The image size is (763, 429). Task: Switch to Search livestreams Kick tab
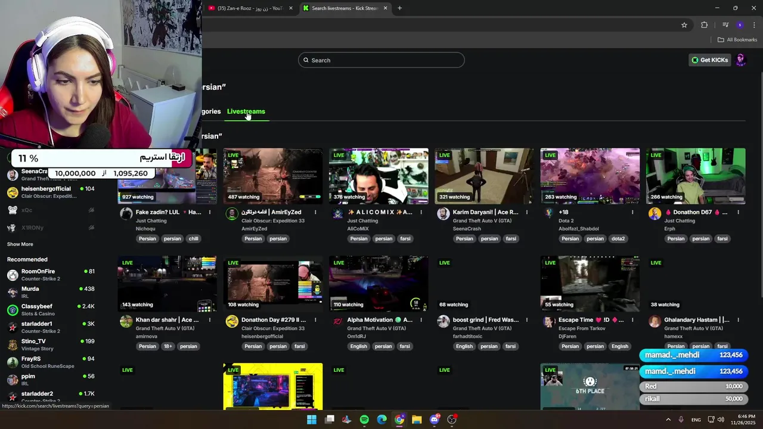click(x=345, y=8)
